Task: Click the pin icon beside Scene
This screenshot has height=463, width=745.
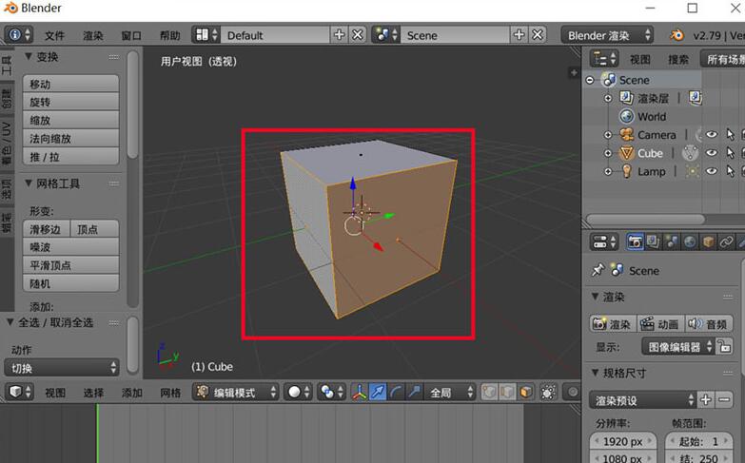Action: point(598,270)
